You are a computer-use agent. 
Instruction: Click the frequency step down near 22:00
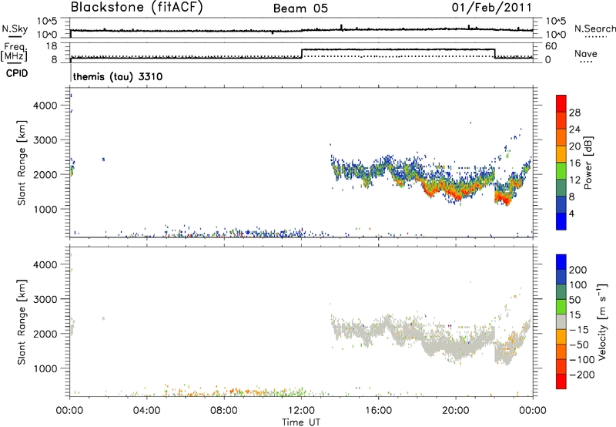click(x=494, y=53)
